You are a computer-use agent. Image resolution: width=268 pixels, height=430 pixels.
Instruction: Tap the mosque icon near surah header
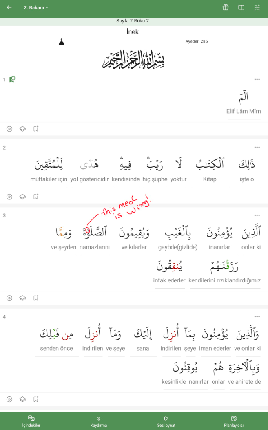point(62,42)
